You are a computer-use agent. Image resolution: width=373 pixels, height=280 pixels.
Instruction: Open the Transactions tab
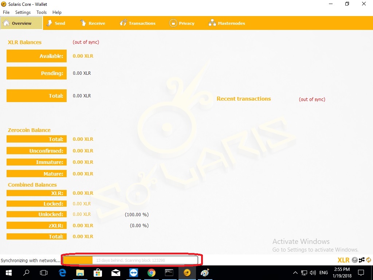pos(137,23)
